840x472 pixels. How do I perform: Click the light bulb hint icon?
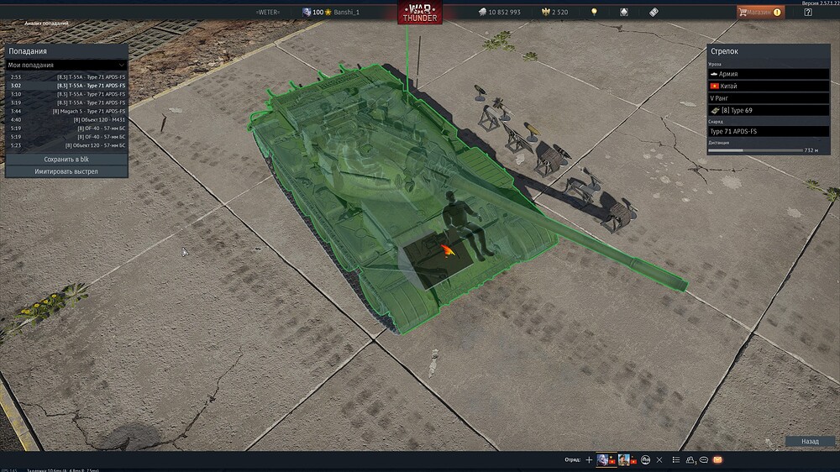tap(594, 12)
